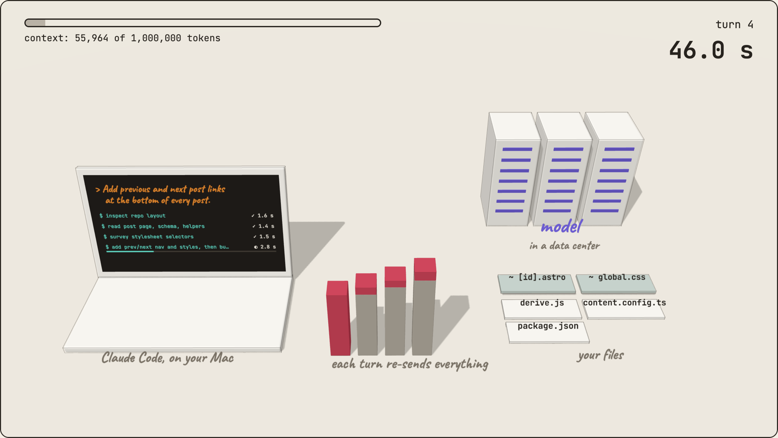Click the orange prompt 'Add previous and next post links'

[x=160, y=194]
